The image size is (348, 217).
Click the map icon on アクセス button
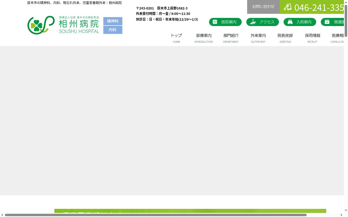253,22
